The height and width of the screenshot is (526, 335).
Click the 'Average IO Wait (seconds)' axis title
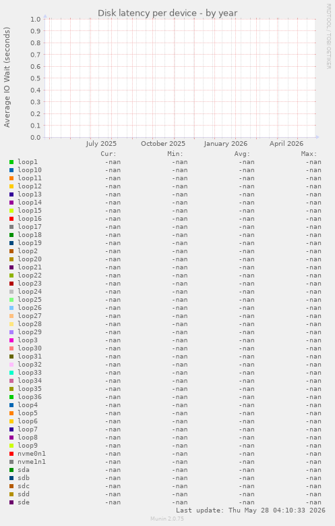pyautogui.click(x=7, y=77)
